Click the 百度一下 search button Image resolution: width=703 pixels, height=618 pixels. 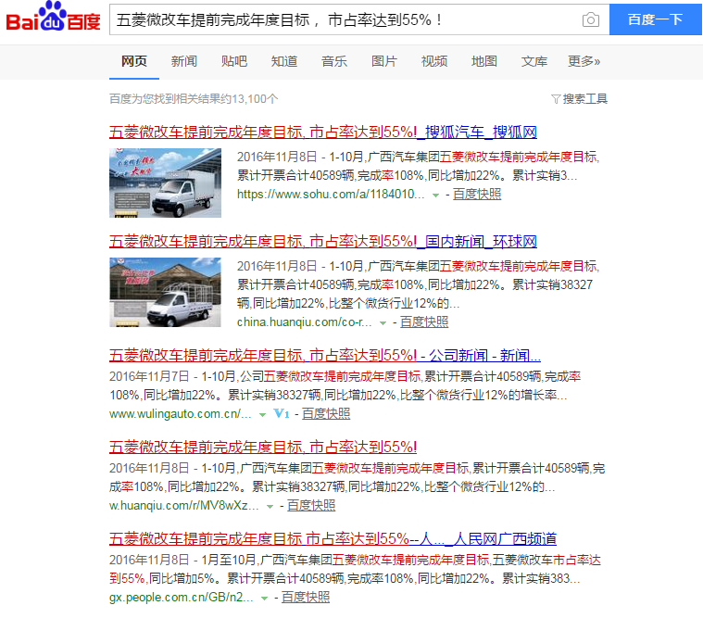(x=655, y=19)
